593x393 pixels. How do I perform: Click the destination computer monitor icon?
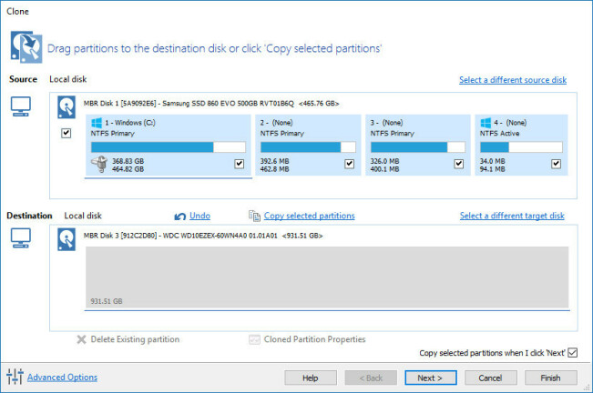[21, 240]
